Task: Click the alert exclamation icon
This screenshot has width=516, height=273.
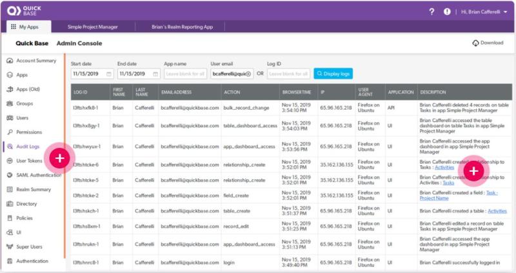Action: coord(447,12)
